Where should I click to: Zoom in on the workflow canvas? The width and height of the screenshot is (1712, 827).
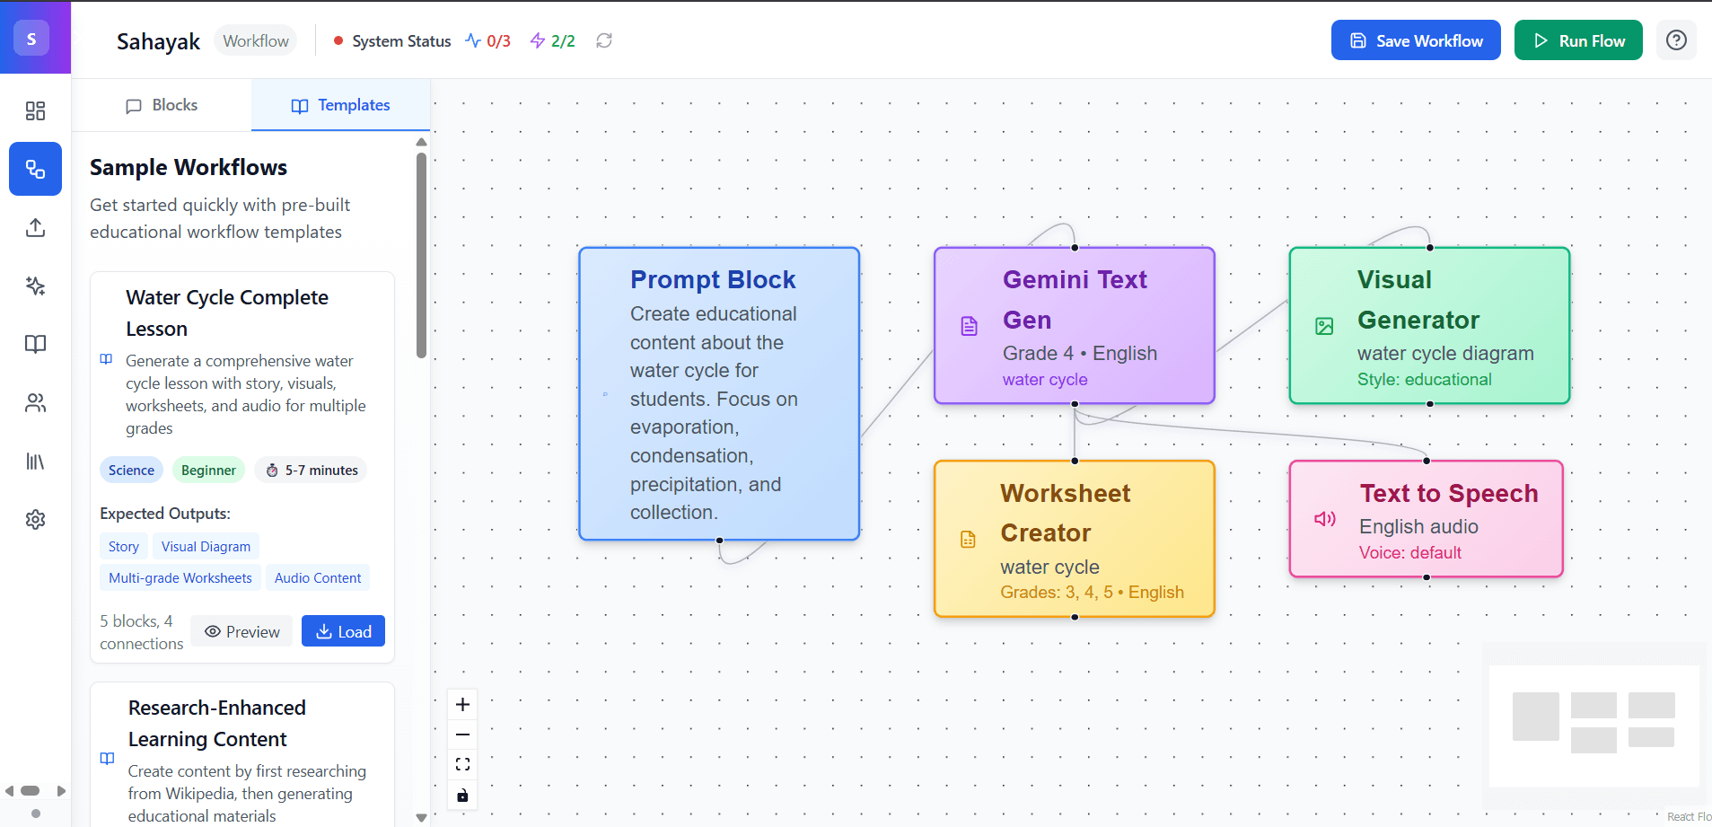[462, 705]
